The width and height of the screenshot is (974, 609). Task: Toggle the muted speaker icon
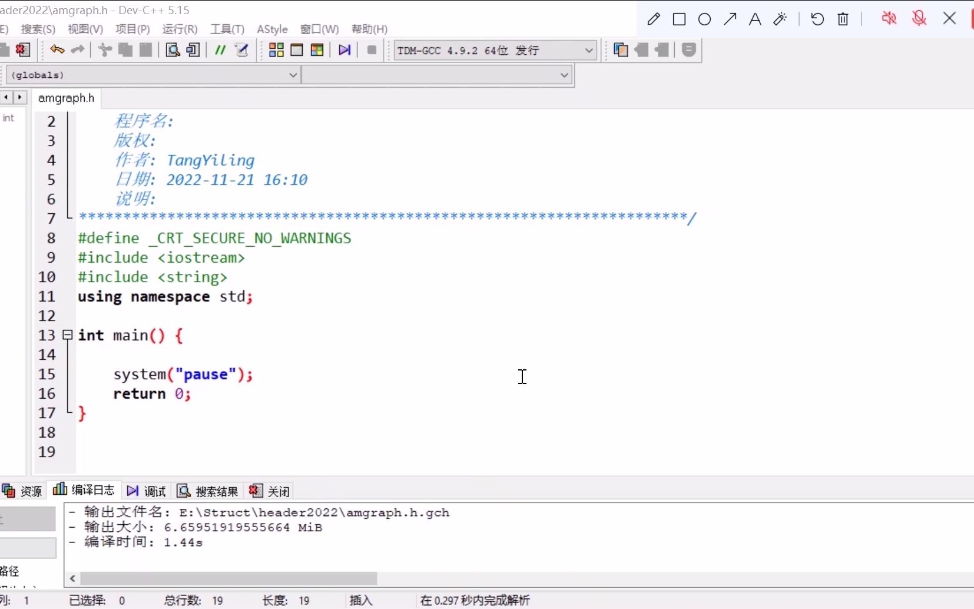[x=889, y=18]
